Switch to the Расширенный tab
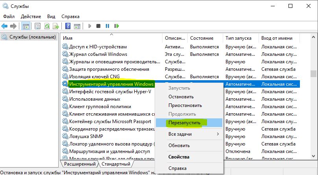This screenshot has width=318, height=175. click(x=80, y=164)
